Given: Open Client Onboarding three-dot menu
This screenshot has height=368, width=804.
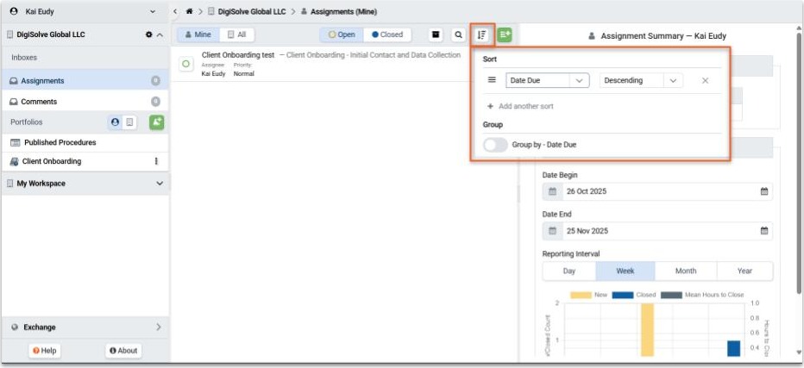Looking at the screenshot, I should tap(156, 161).
